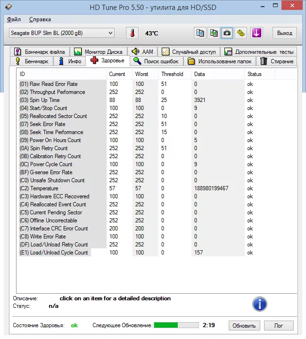Select the Здоровье tab

(108, 60)
